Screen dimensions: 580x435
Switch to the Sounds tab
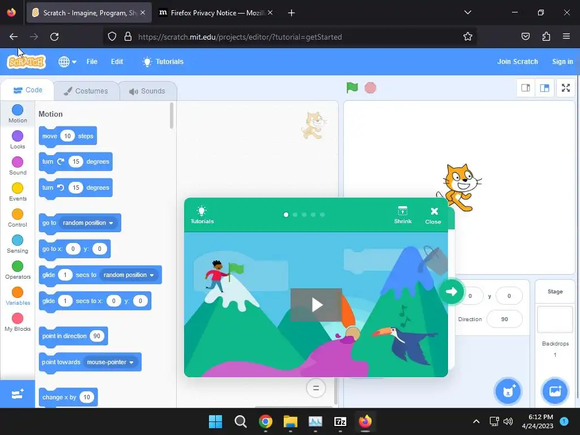[x=147, y=91]
